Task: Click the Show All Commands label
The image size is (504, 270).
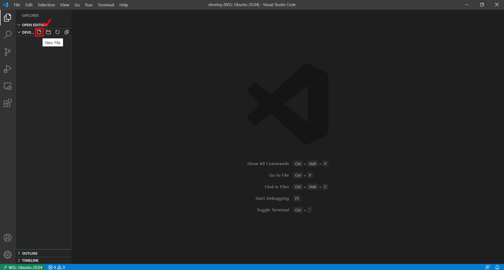Action: (x=268, y=164)
